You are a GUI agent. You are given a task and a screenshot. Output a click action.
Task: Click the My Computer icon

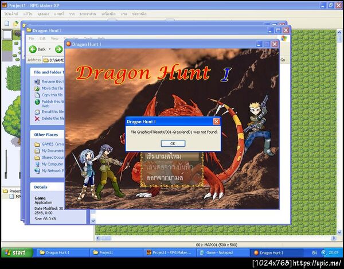37,164
